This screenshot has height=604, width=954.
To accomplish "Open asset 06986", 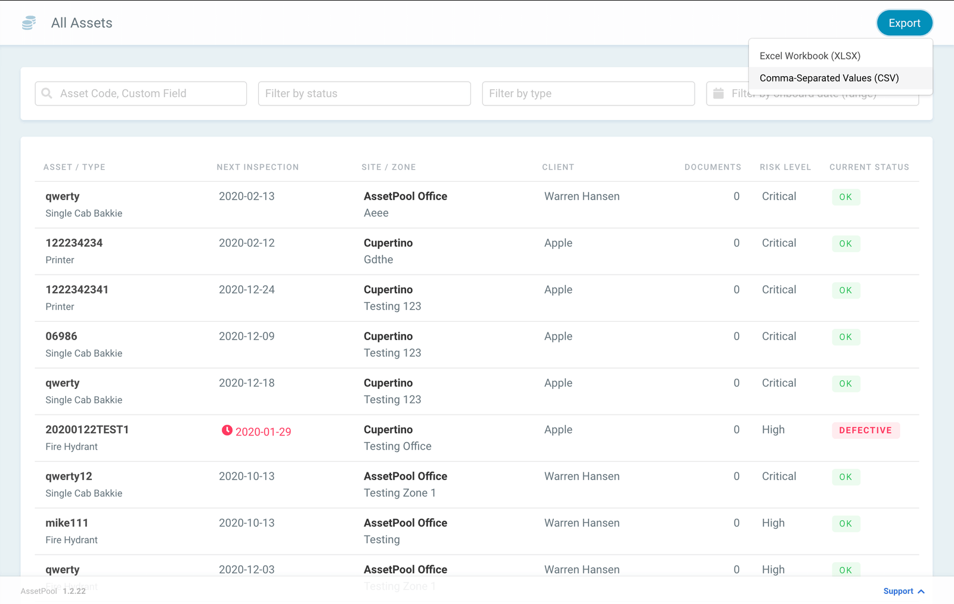I will pyautogui.click(x=61, y=337).
